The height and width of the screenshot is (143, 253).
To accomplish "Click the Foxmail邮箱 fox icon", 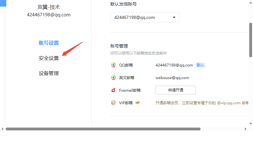I will [113, 90].
